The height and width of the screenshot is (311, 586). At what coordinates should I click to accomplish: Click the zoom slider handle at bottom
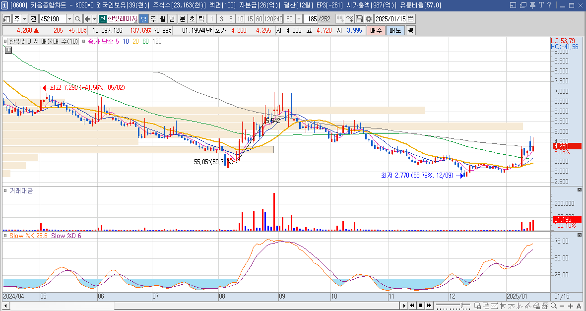point(461,306)
